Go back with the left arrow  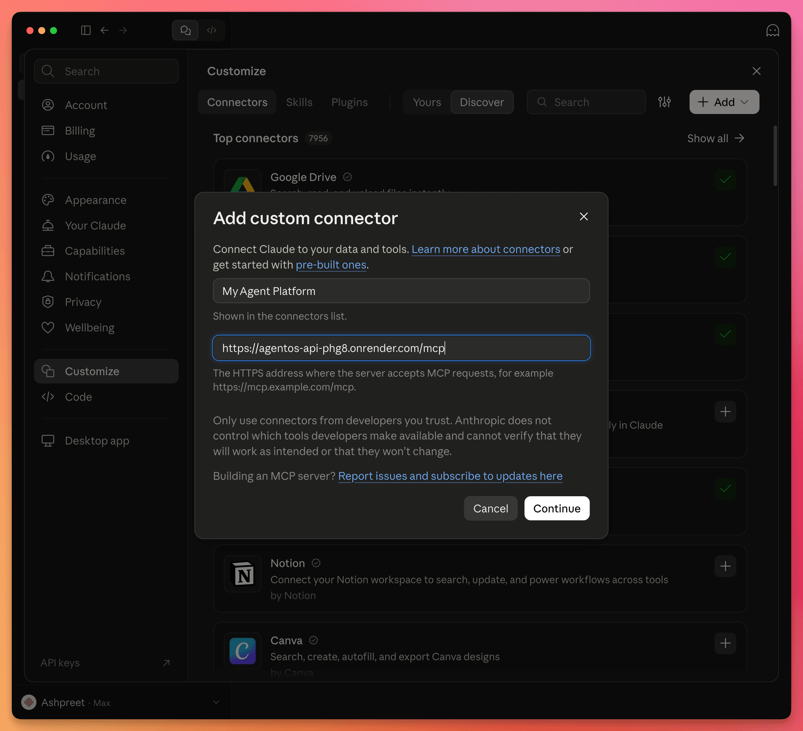(x=105, y=30)
